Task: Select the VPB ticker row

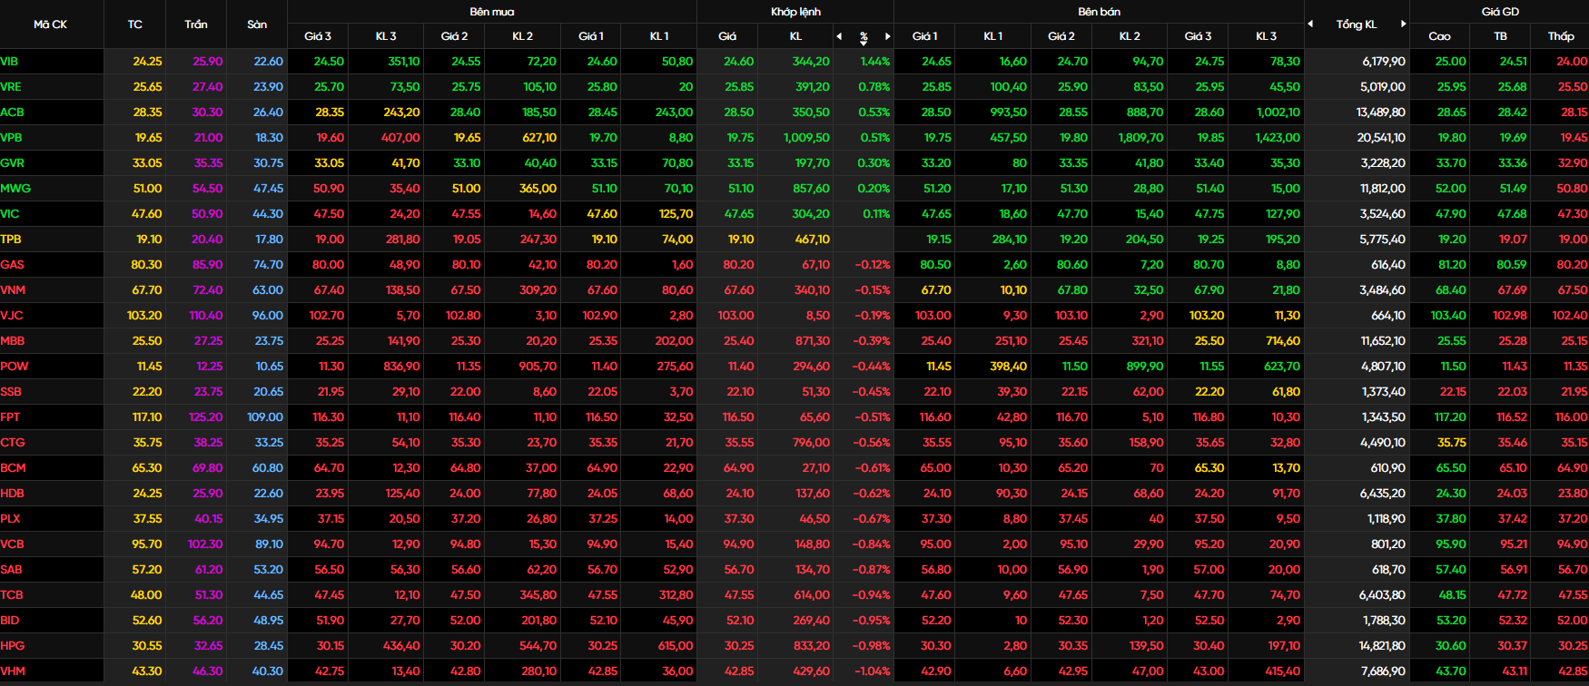Action: 11,138
